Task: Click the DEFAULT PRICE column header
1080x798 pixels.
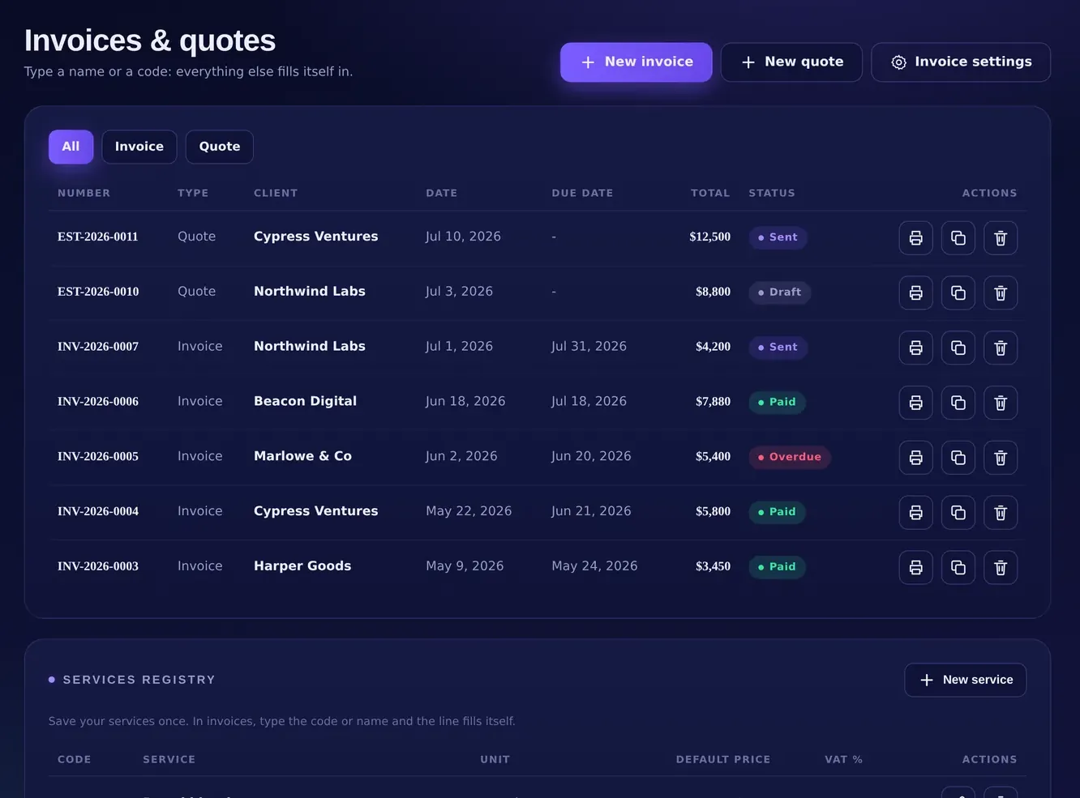Action: (x=723, y=759)
